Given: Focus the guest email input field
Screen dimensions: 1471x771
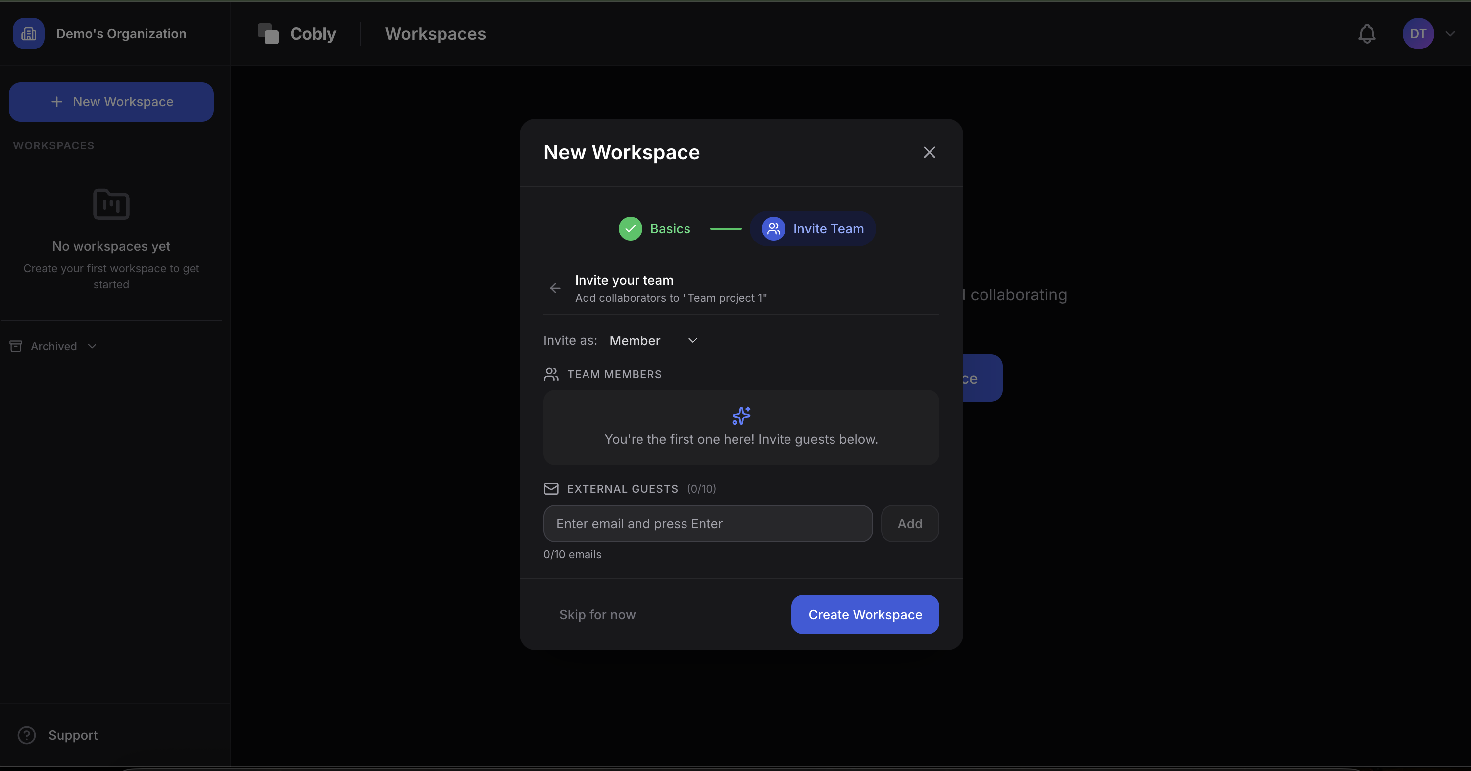Looking at the screenshot, I should [707, 523].
